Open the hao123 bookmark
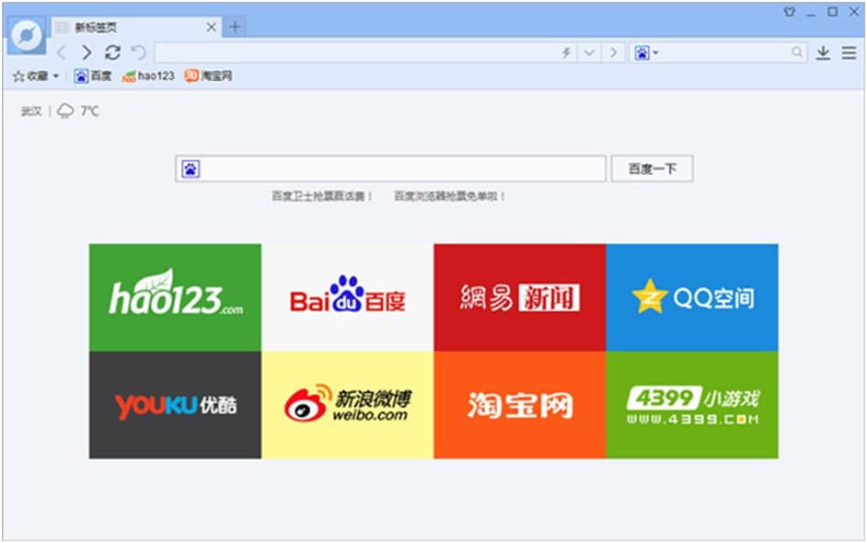This screenshot has width=867, height=543. [x=148, y=75]
